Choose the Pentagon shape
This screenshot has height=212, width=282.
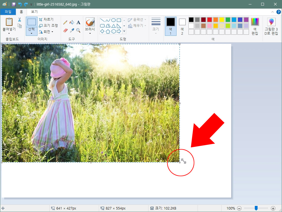(108, 31)
